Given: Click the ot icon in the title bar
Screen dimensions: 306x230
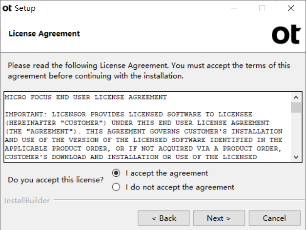Looking at the screenshot, I should point(7,8).
